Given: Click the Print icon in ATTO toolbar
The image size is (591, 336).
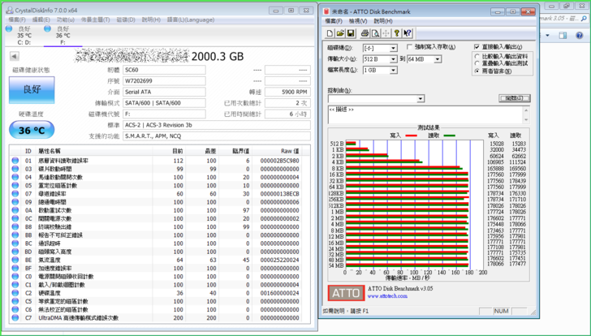Looking at the screenshot, I should point(365,33).
